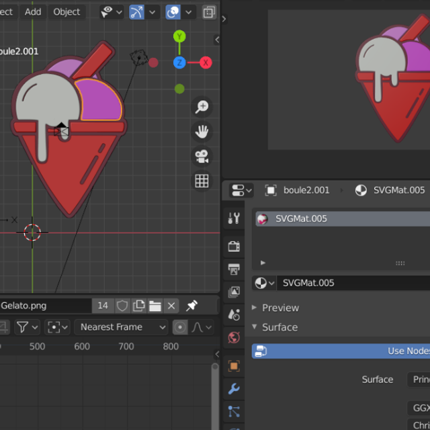Viewport: 430px width, 430px height.
Task: Toggle the viewport gizmos button
Action: coord(136,11)
